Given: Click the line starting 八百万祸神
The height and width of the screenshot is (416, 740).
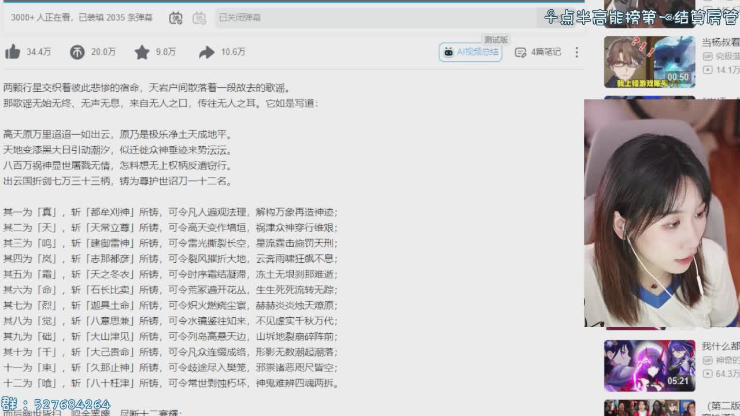Looking at the screenshot, I should click(118, 166).
